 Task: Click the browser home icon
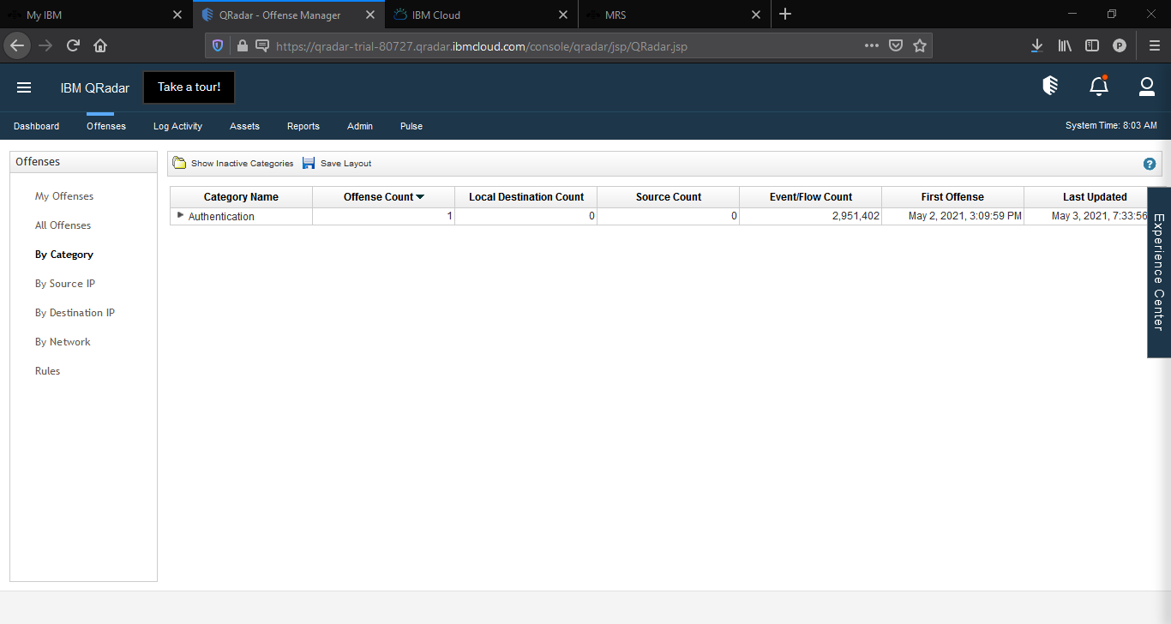point(100,45)
